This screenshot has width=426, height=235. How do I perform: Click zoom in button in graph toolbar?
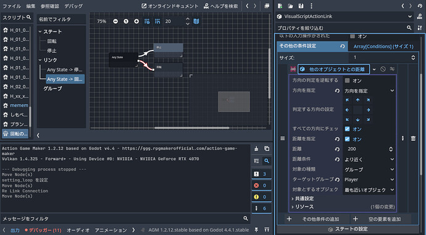point(136,21)
